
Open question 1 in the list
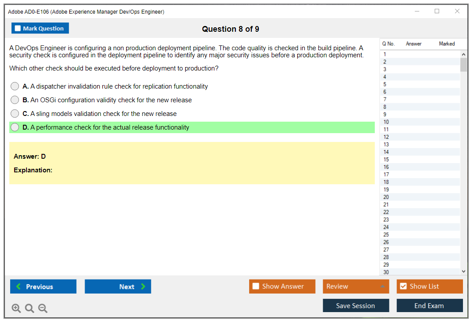pyautogui.click(x=385, y=55)
